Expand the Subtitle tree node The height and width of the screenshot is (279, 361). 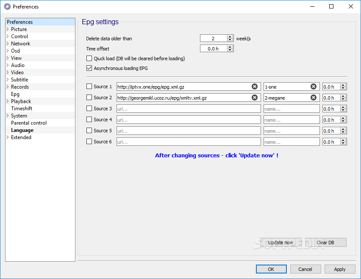coord(8,79)
